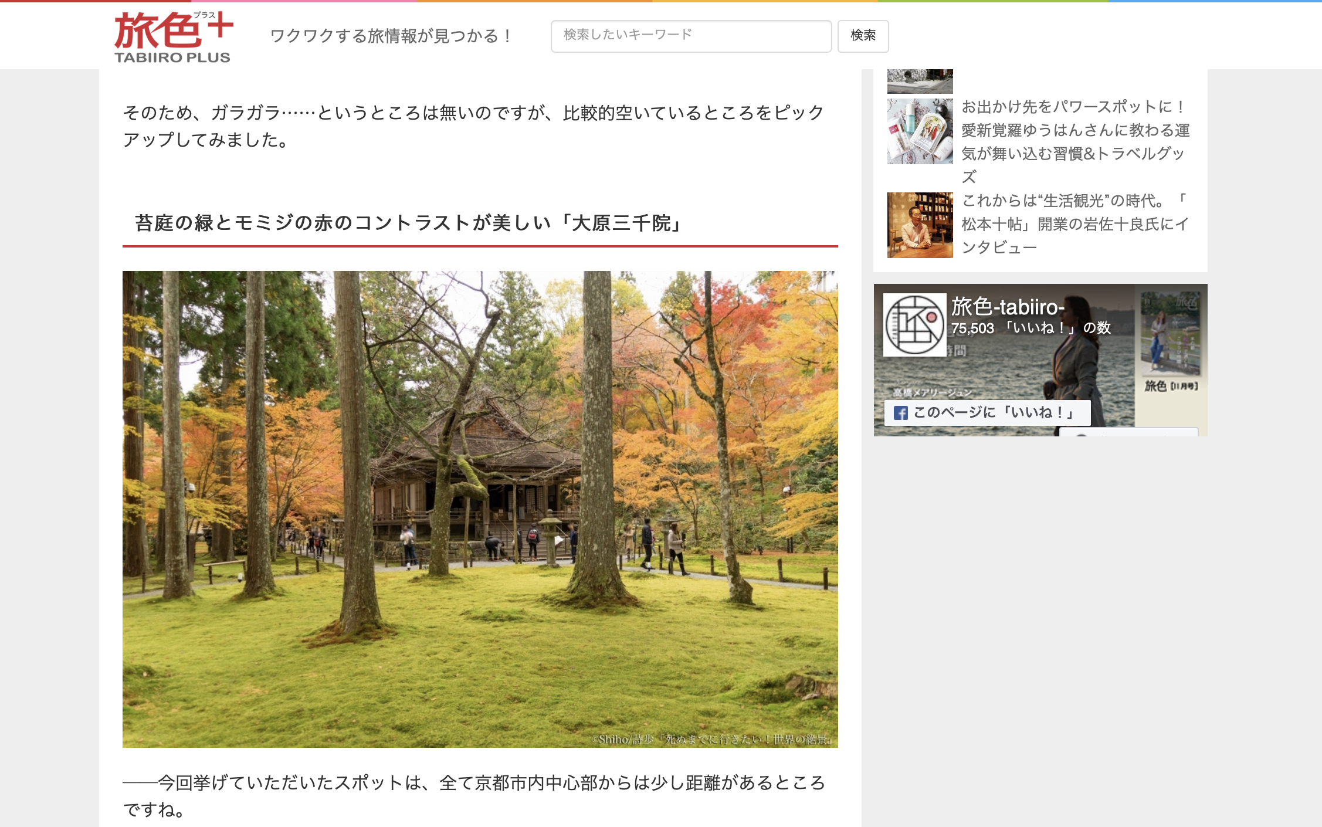This screenshot has height=827, width=1322.
Task: Click the 旅色 1月号 magazine label
Action: click(1171, 386)
